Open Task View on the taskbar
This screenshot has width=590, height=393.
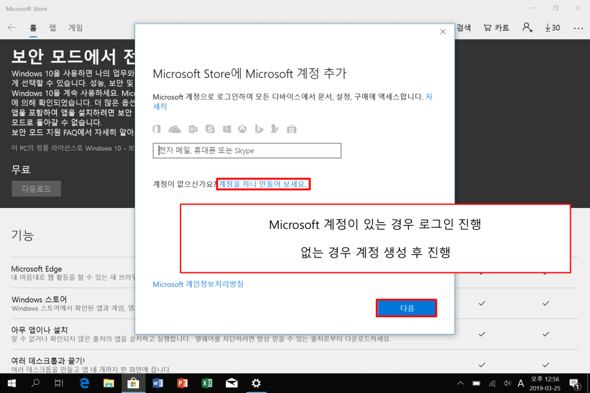click(x=59, y=384)
